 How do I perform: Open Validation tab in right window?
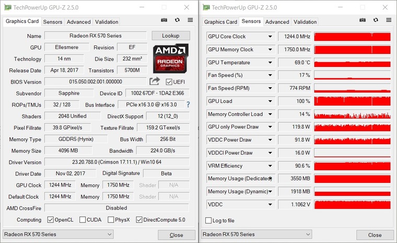305,22
